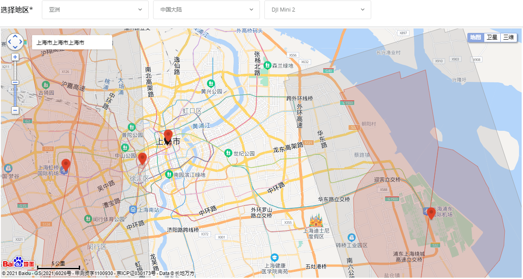The width and height of the screenshot is (523, 279).
Task: Pan map left with navigation arrow
Action: click(x=10, y=42)
